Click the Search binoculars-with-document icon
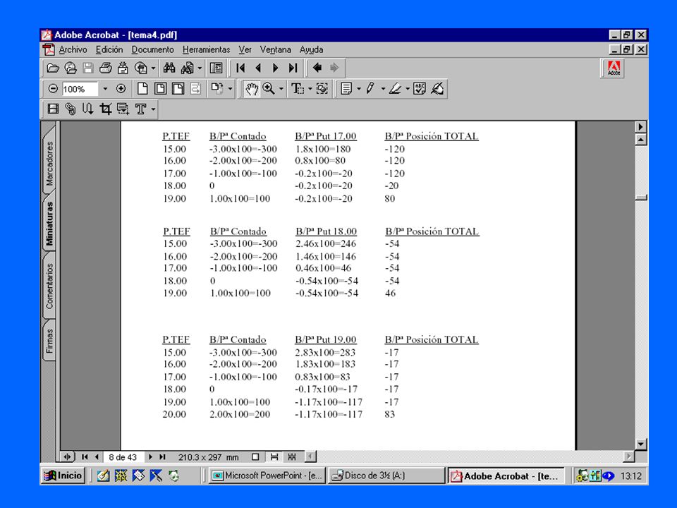Viewport: 677px width, 508px height. click(x=188, y=68)
